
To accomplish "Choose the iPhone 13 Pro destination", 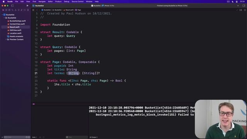I will point(108,5).
